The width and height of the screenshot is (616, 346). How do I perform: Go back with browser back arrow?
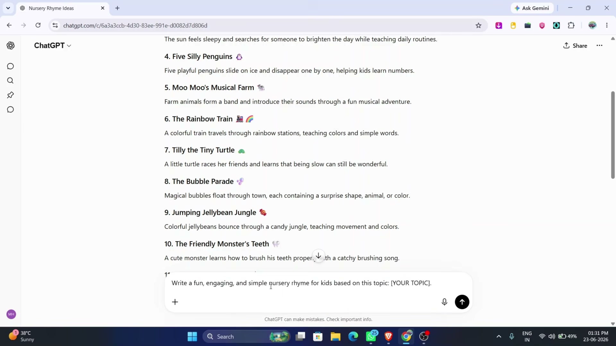[9, 25]
